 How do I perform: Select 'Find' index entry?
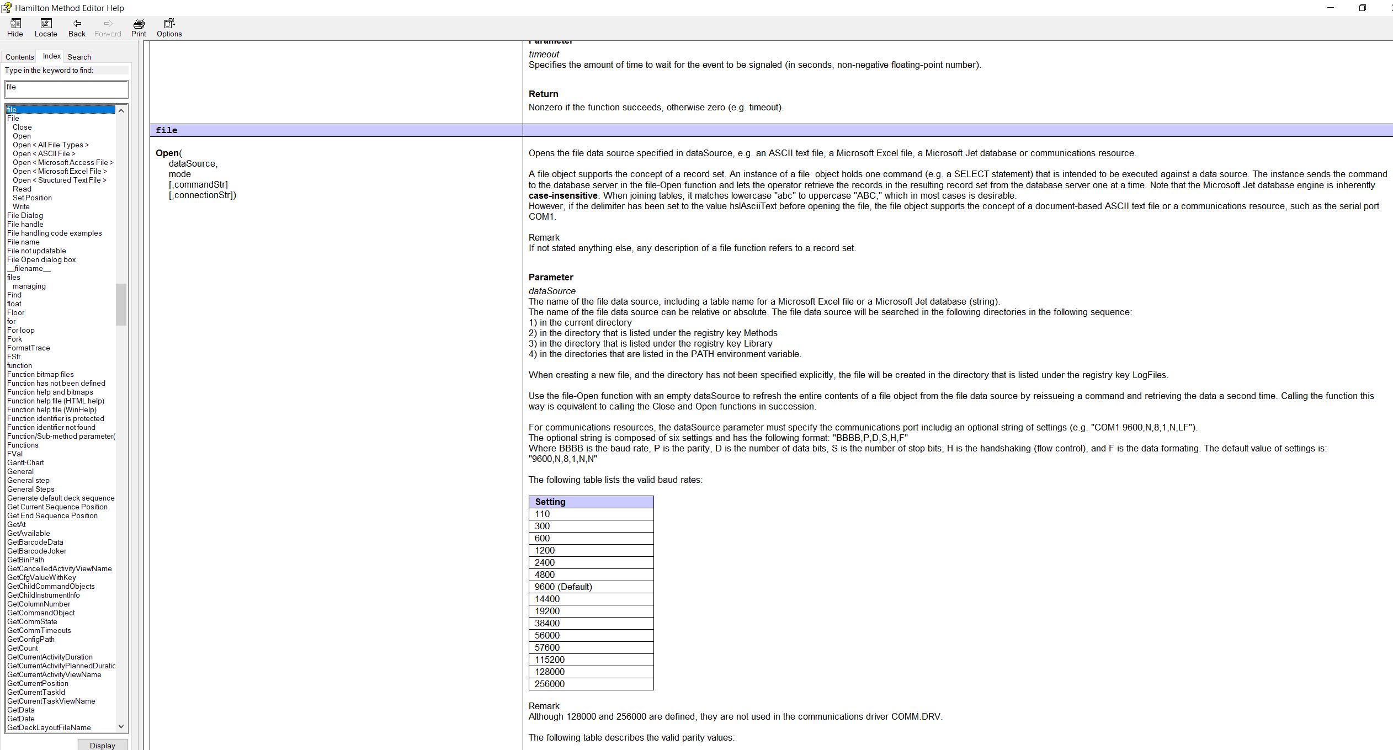tap(14, 295)
